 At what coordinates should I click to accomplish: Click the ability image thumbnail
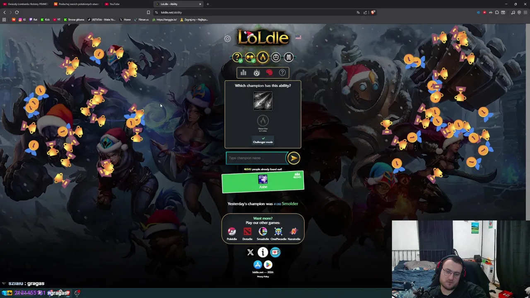click(x=263, y=101)
